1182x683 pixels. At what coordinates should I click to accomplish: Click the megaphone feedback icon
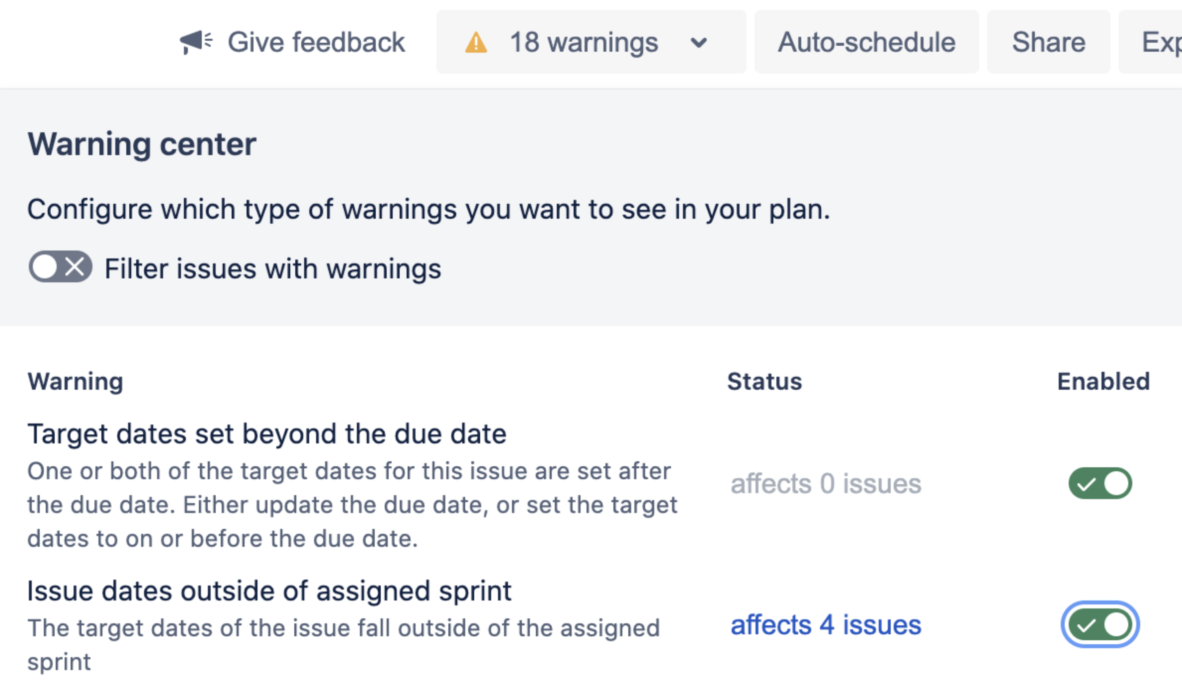click(x=196, y=42)
